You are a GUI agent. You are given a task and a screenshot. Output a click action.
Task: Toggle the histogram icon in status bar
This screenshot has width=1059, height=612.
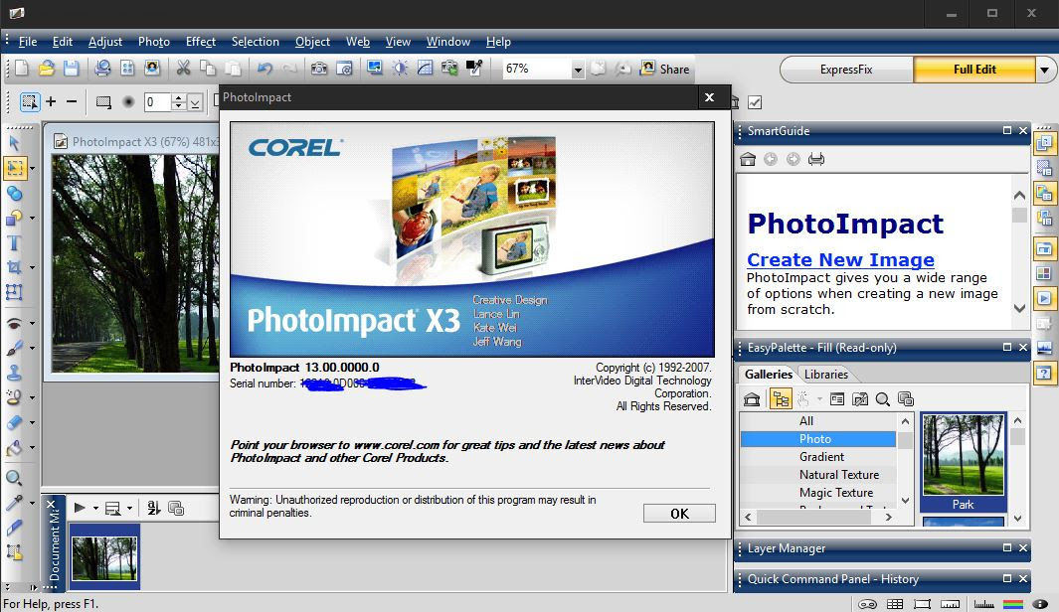(984, 604)
